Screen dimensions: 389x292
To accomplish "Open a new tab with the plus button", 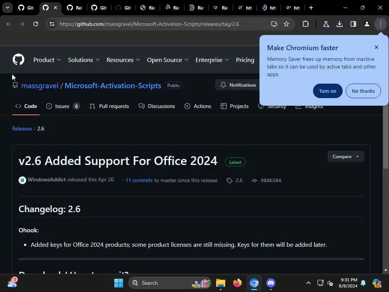I will (311, 8).
